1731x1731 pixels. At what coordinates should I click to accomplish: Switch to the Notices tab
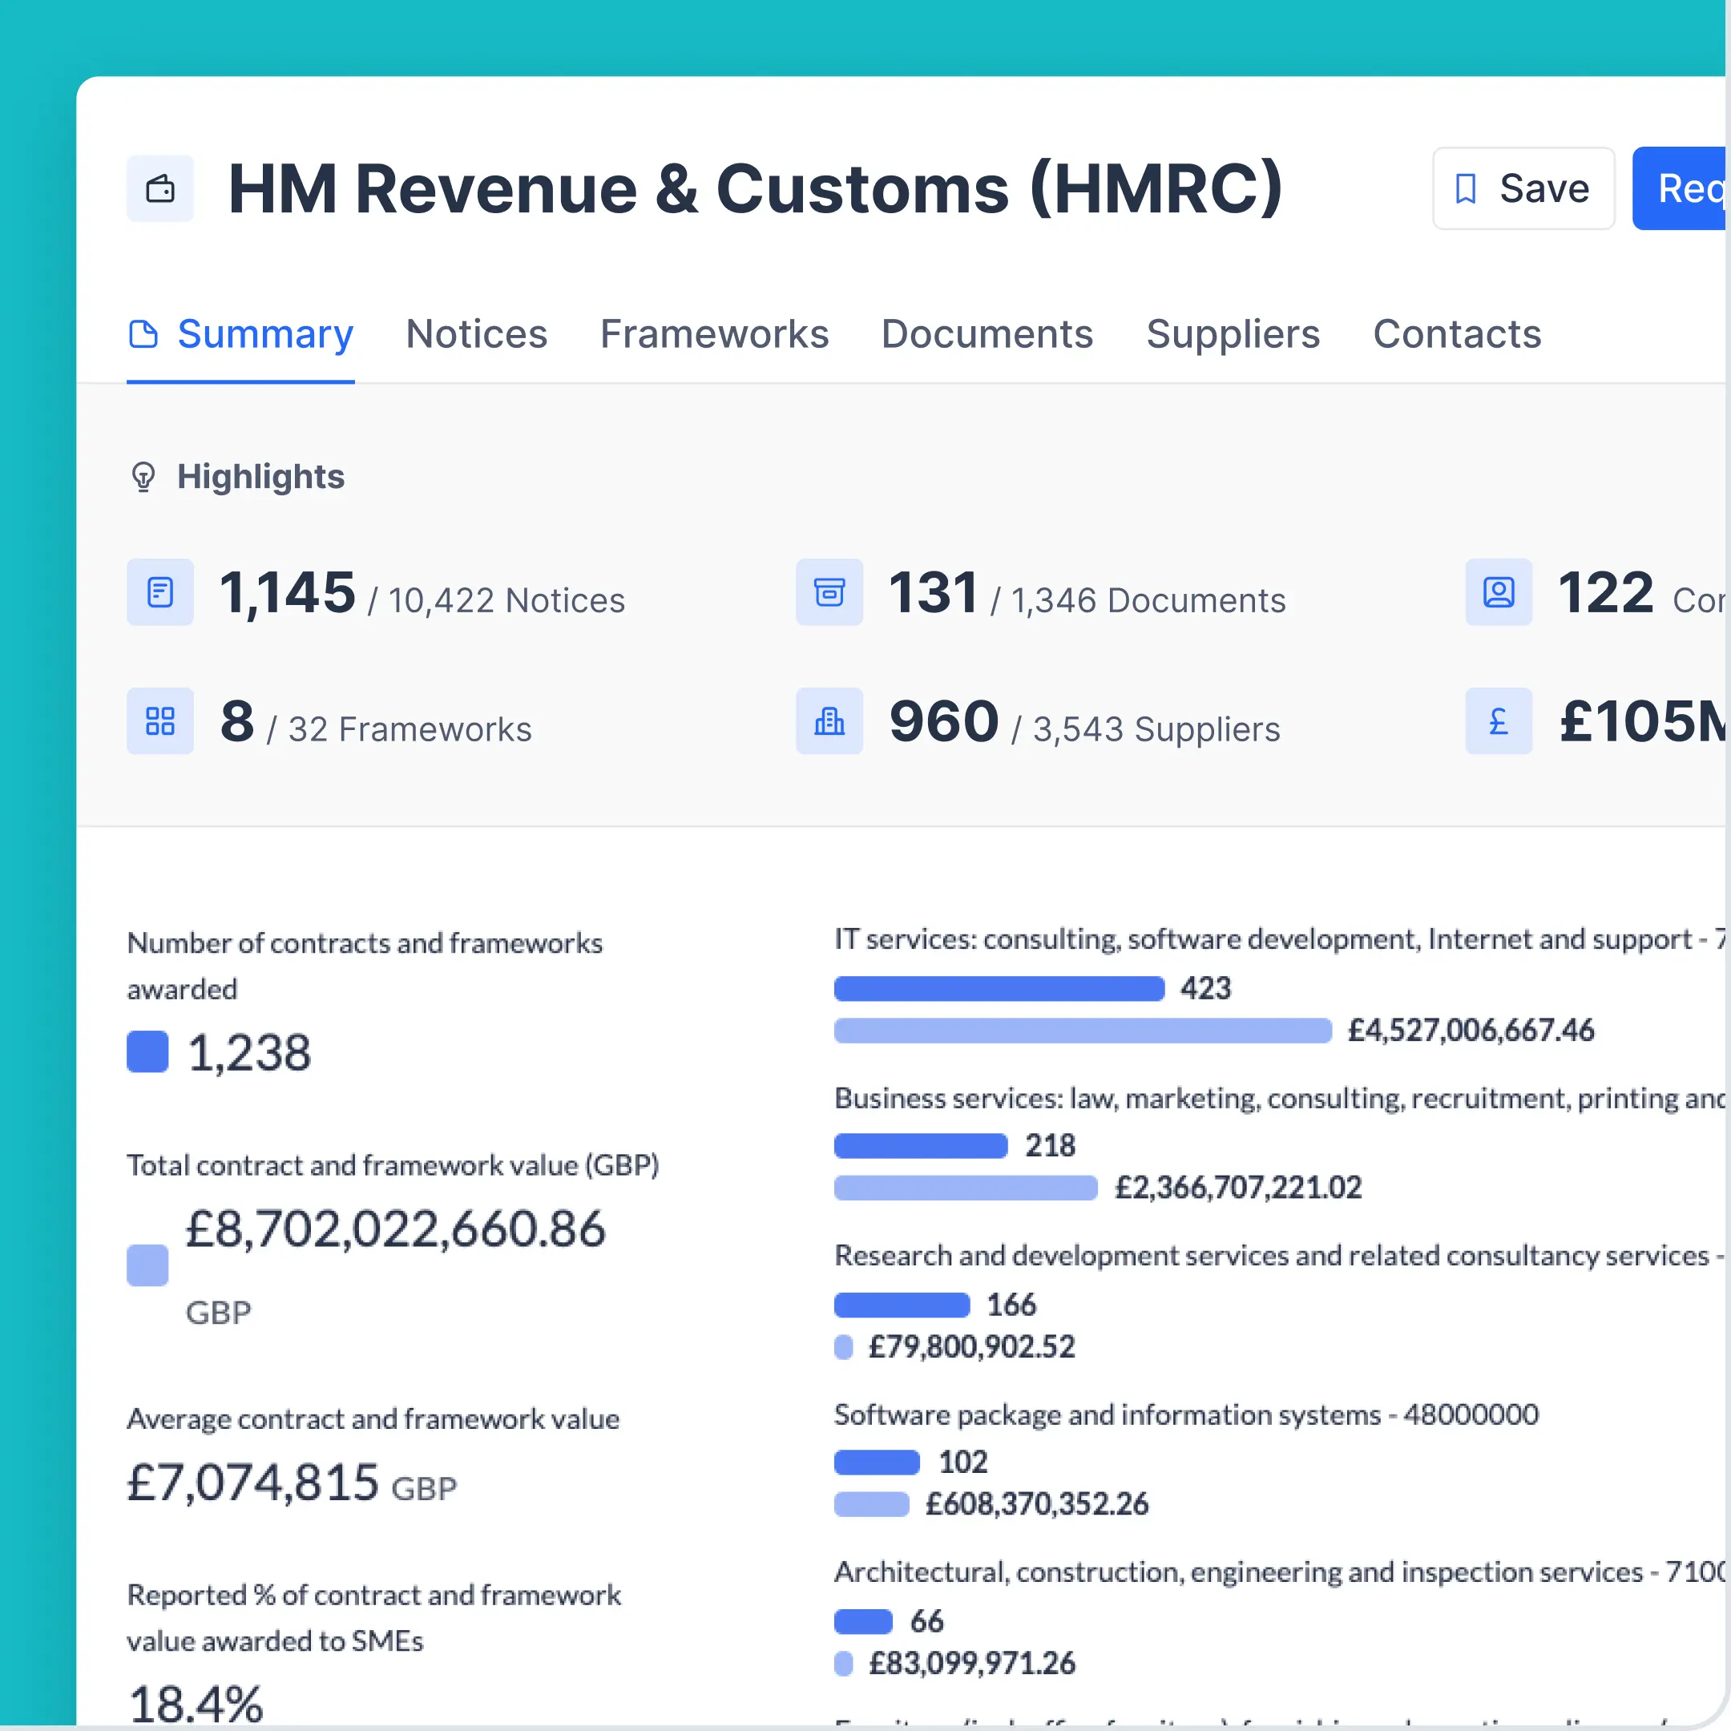click(477, 334)
